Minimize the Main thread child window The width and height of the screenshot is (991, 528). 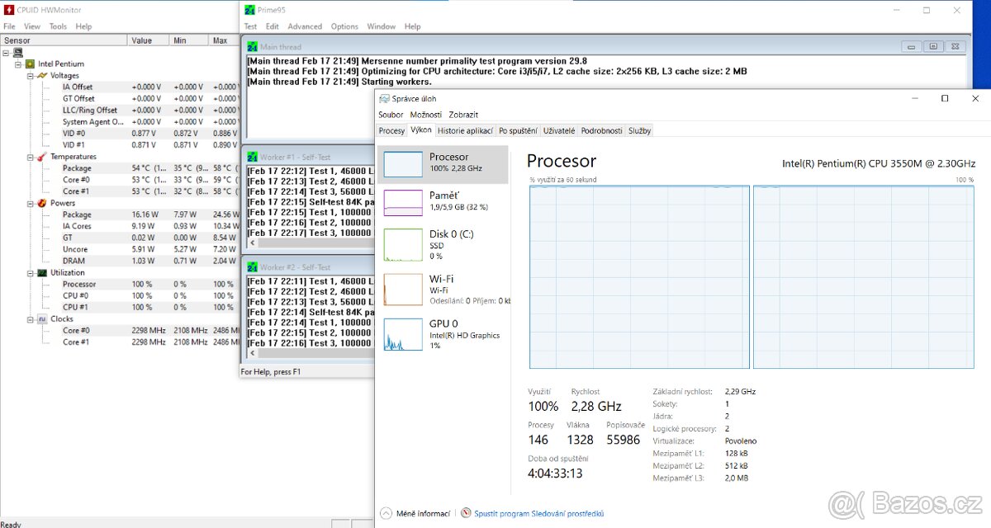(911, 47)
